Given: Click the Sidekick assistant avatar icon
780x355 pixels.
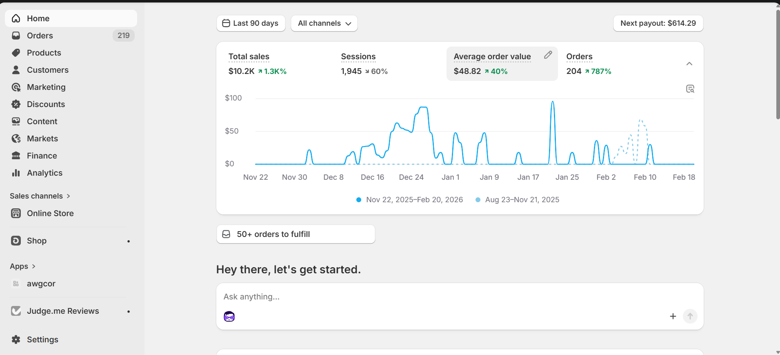Looking at the screenshot, I should [229, 316].
